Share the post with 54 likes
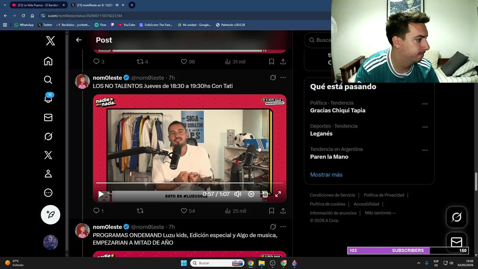This screenshot has width=478, height=269. [x=283, y=211]
